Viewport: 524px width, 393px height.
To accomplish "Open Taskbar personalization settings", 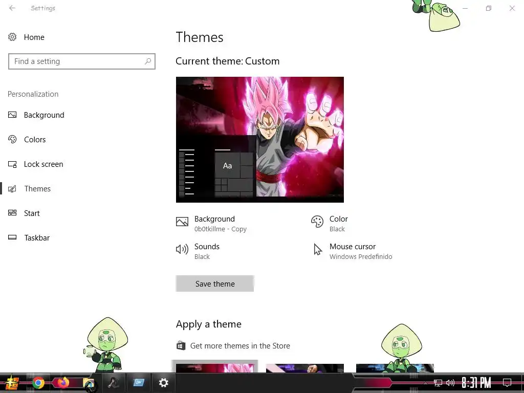I will tap(37, 237).
